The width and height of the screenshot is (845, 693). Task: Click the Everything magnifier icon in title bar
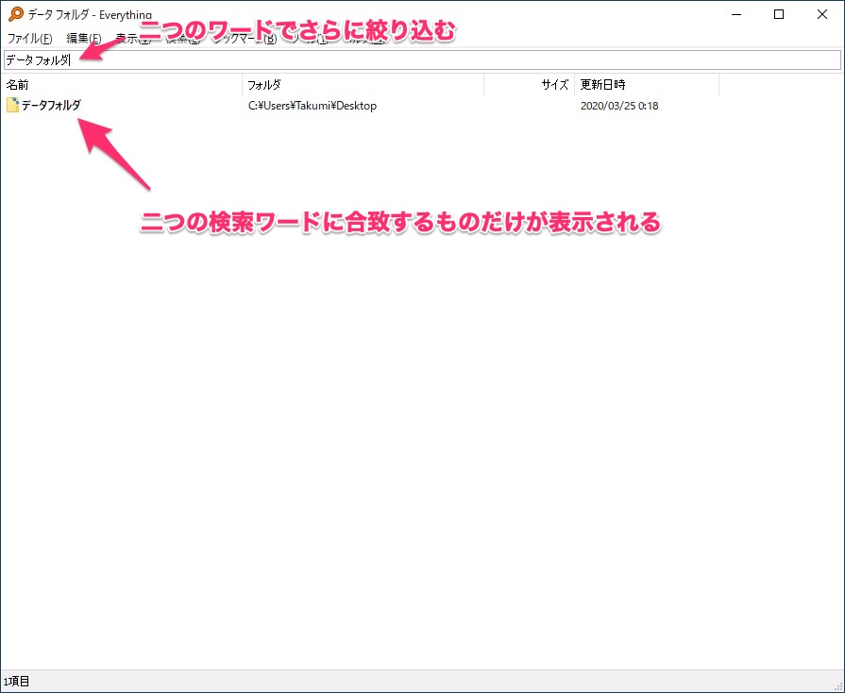tap(14, 14)
